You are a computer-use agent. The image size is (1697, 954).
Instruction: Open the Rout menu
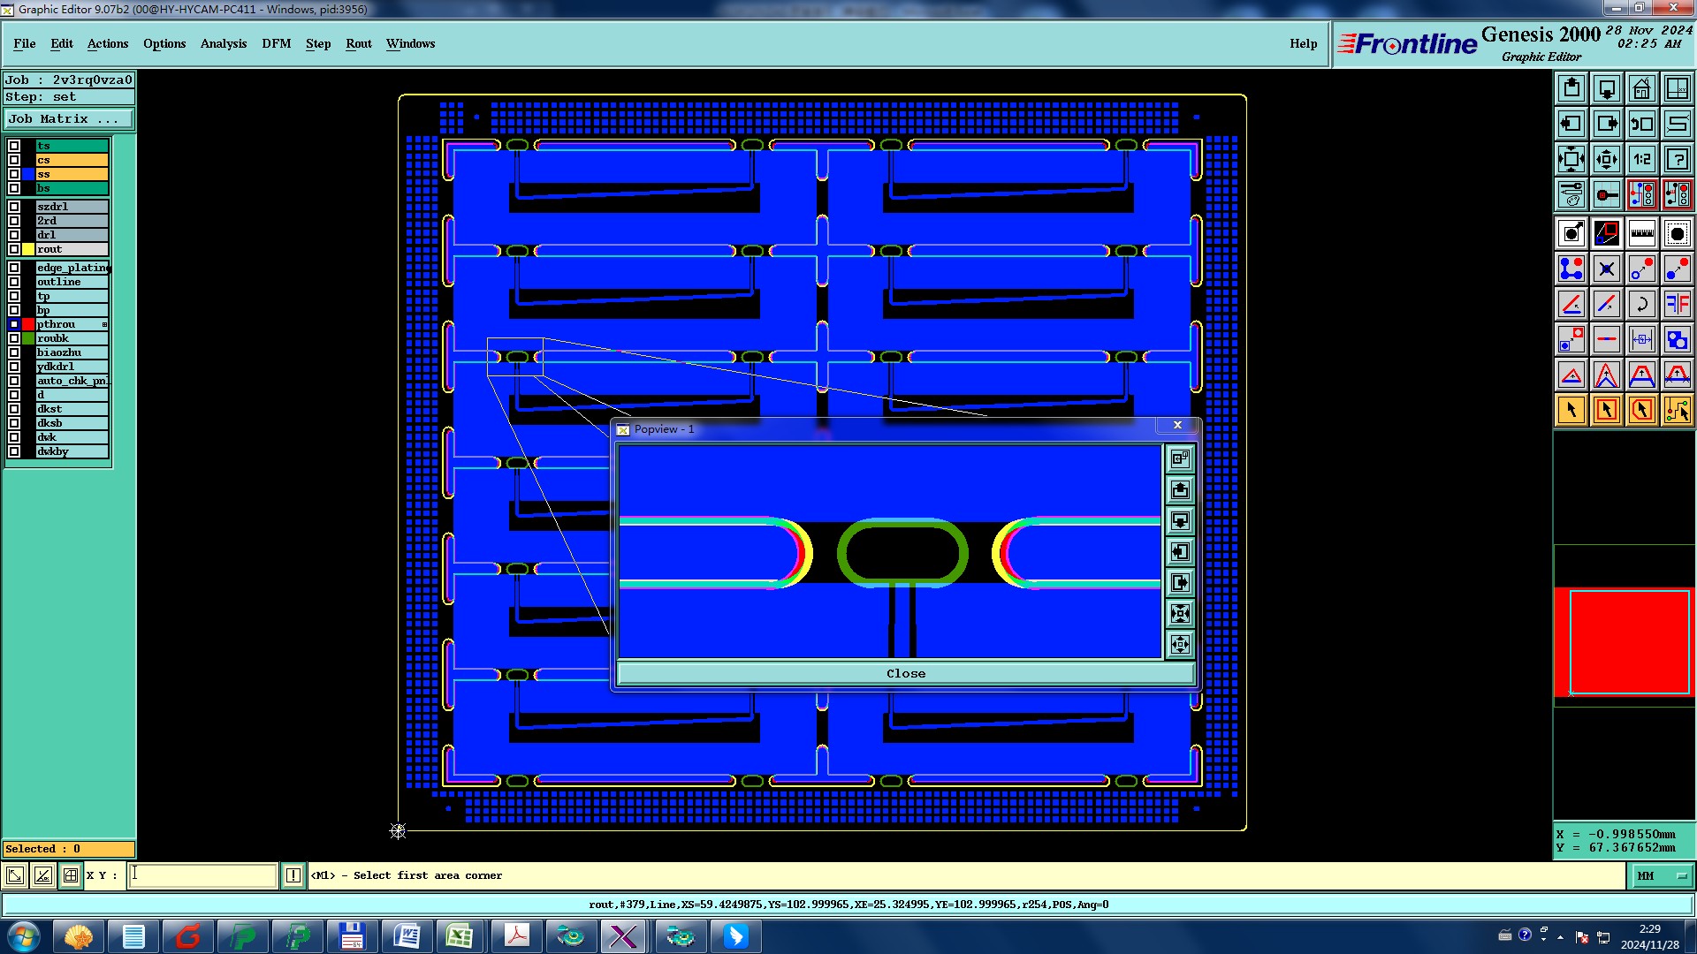click(358, 43)
